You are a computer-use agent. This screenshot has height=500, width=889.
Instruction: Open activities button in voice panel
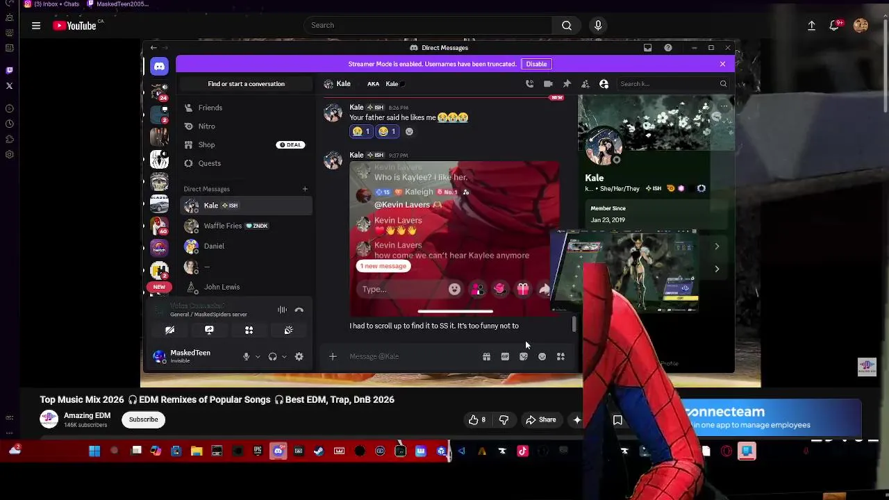(x=249, y=330)
